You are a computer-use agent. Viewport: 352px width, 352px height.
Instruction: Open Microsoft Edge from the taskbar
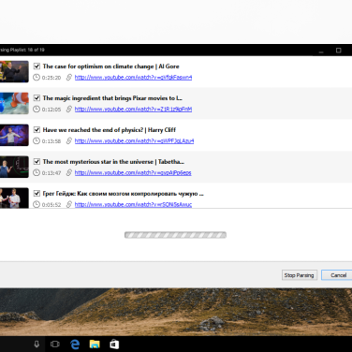[75, 345]
